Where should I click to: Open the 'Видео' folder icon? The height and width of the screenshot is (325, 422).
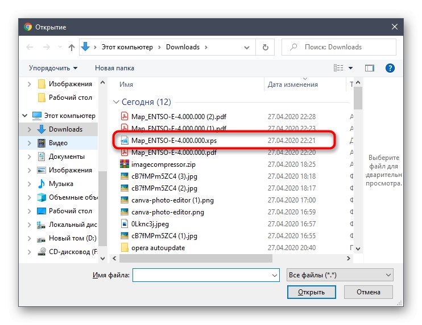(x=42, y=143)
